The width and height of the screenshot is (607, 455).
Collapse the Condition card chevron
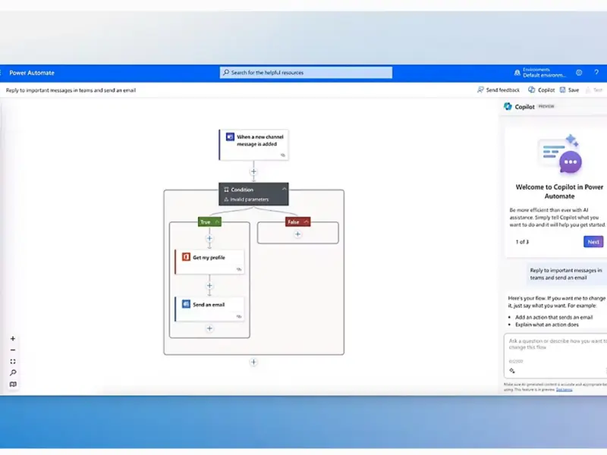click(x=284, y=190)
